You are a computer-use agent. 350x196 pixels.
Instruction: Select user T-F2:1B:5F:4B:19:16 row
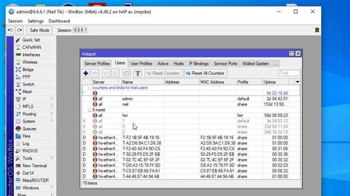(191, 138)
